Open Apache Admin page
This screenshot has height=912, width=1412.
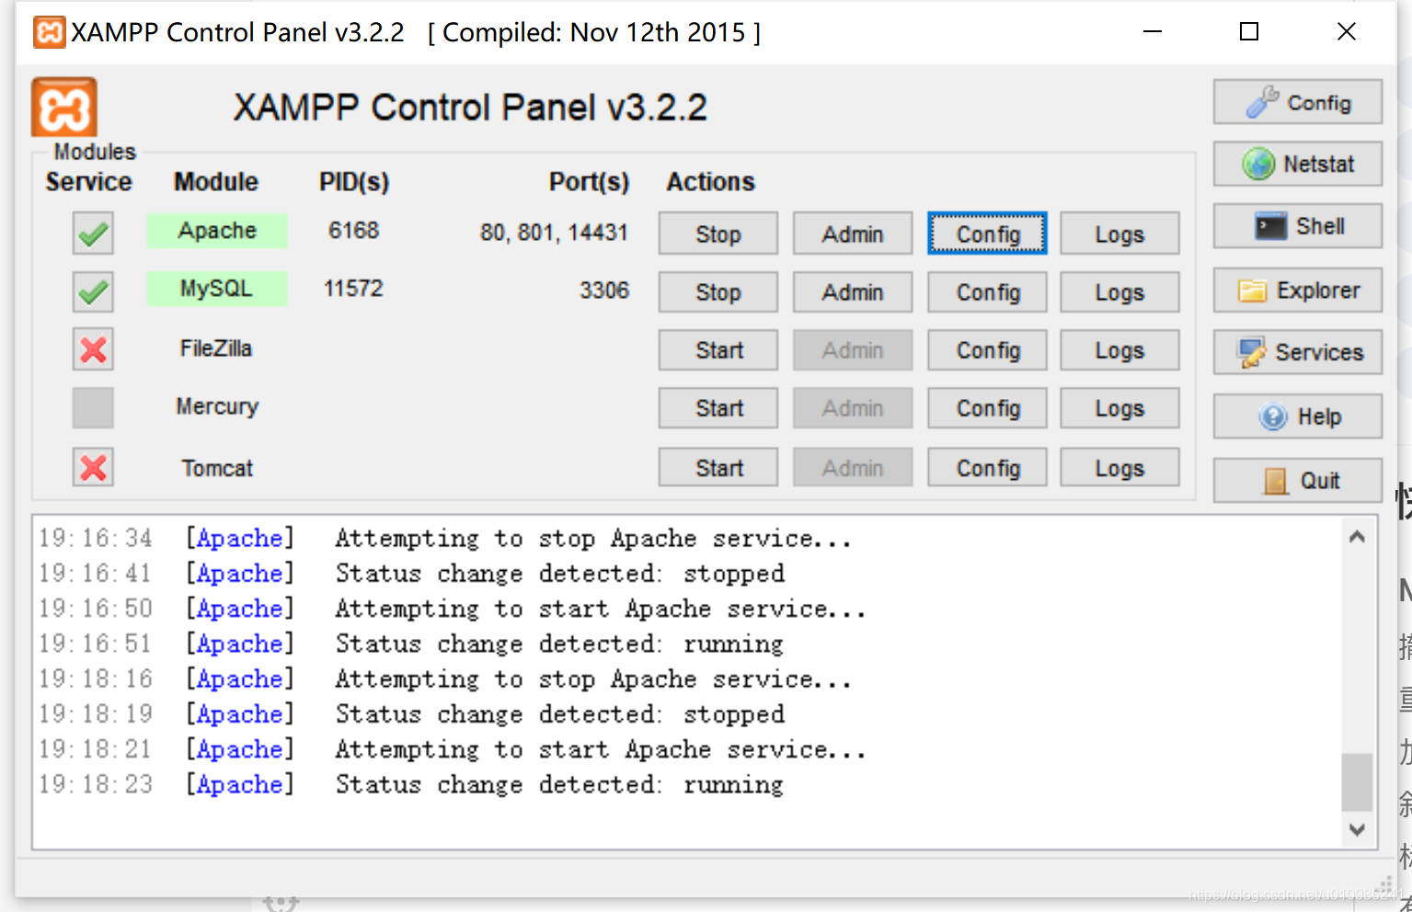point(853,234)
